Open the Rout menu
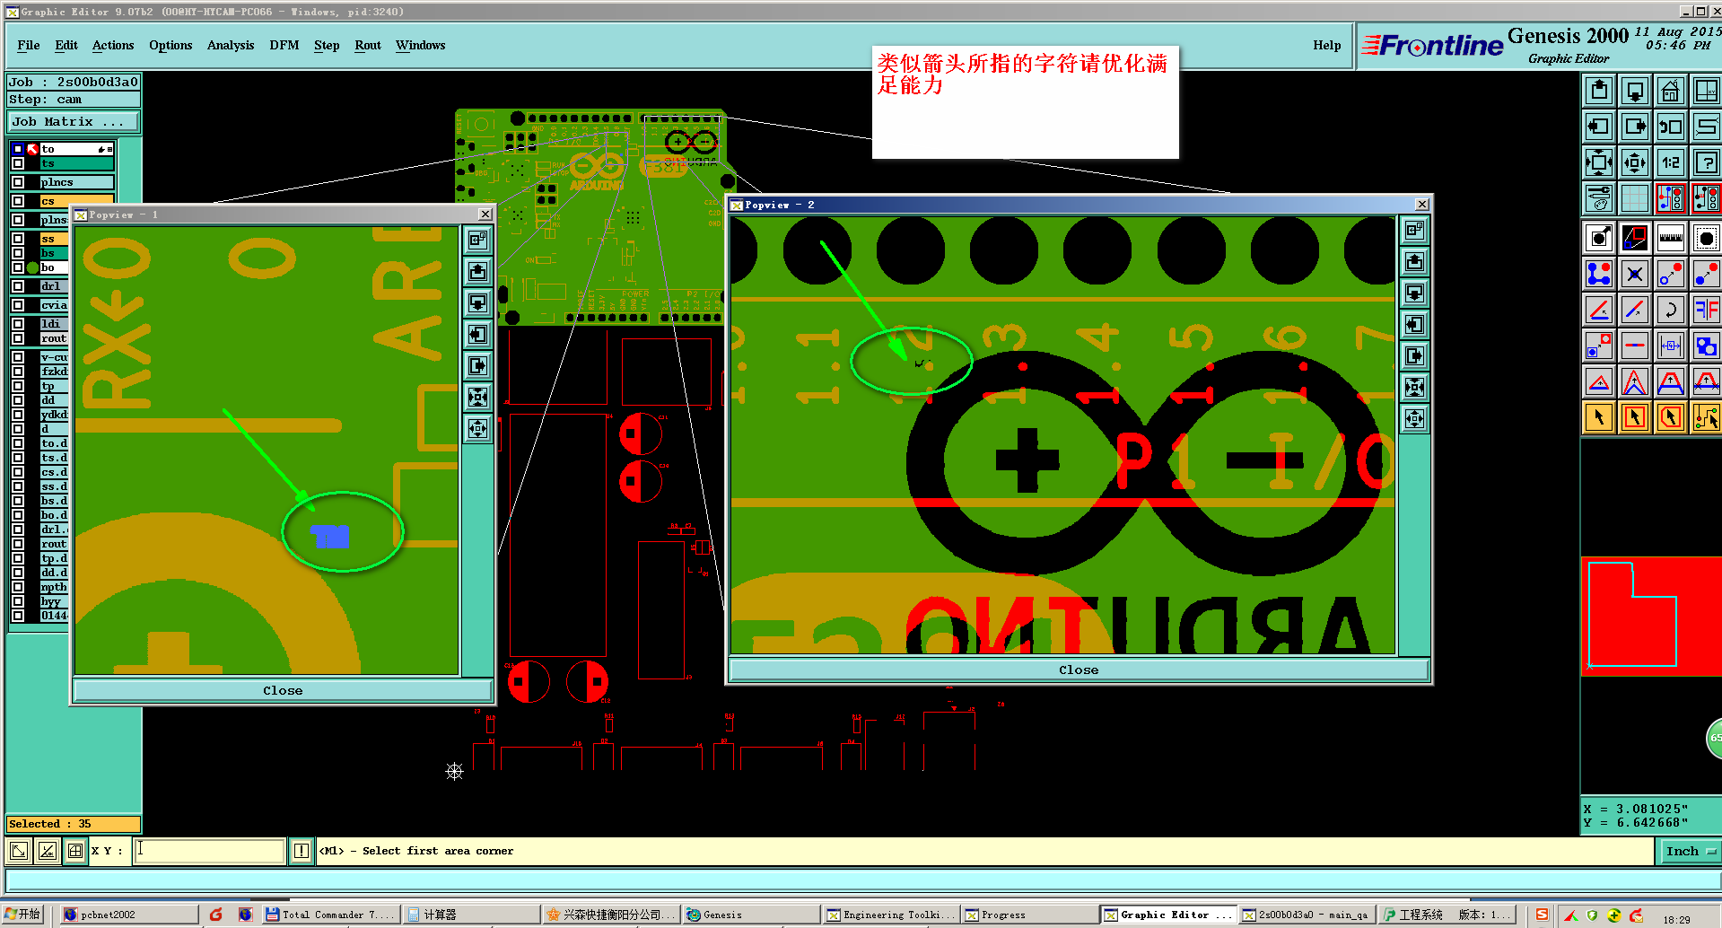The image size is (1722, 928). click(367, 45)
